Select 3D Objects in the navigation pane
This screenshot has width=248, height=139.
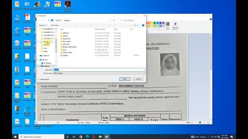point(46,63)
